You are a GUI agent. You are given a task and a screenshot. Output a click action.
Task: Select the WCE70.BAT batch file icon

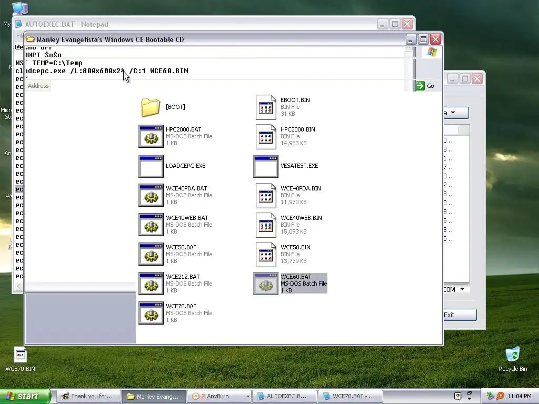(151, 314)
